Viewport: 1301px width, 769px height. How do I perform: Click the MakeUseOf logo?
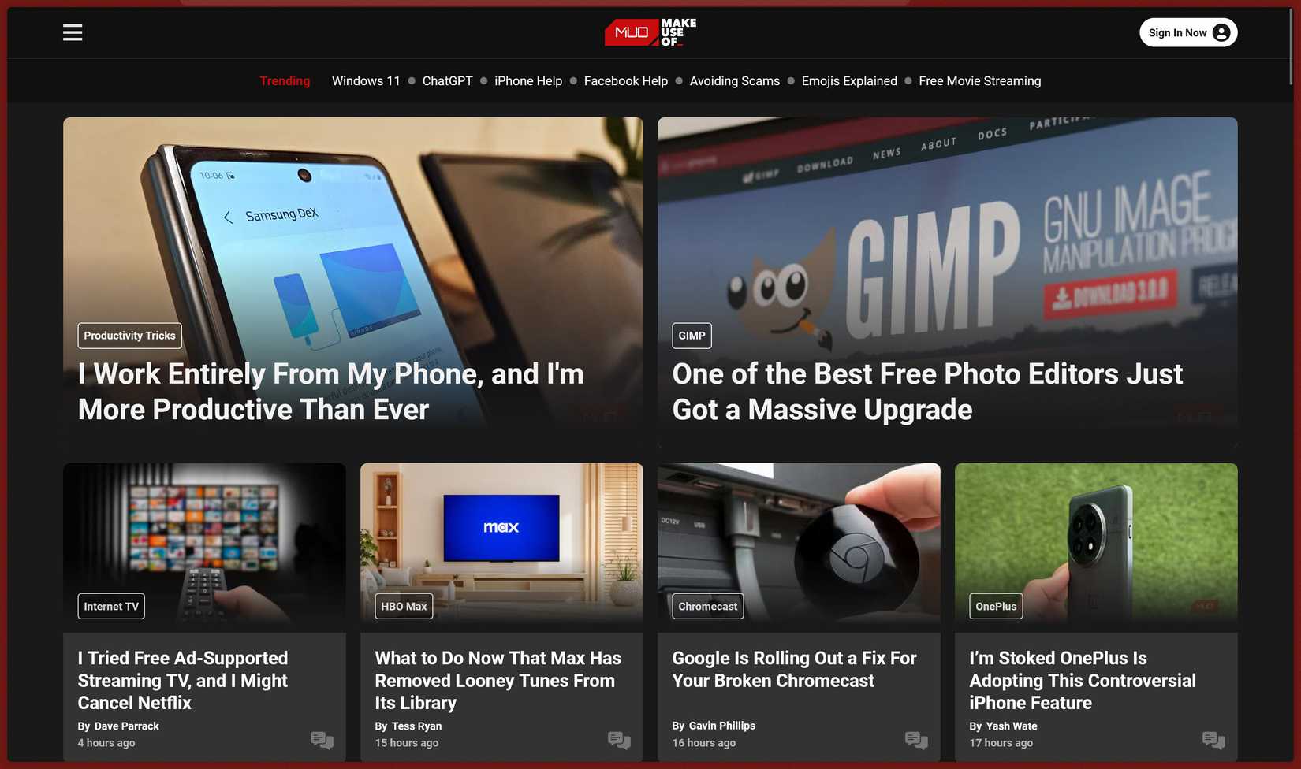click(x=650, y=32)
